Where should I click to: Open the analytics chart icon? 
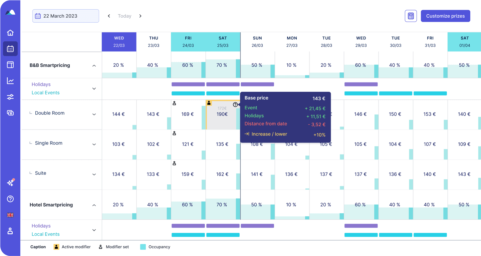[x=10, y=80]
